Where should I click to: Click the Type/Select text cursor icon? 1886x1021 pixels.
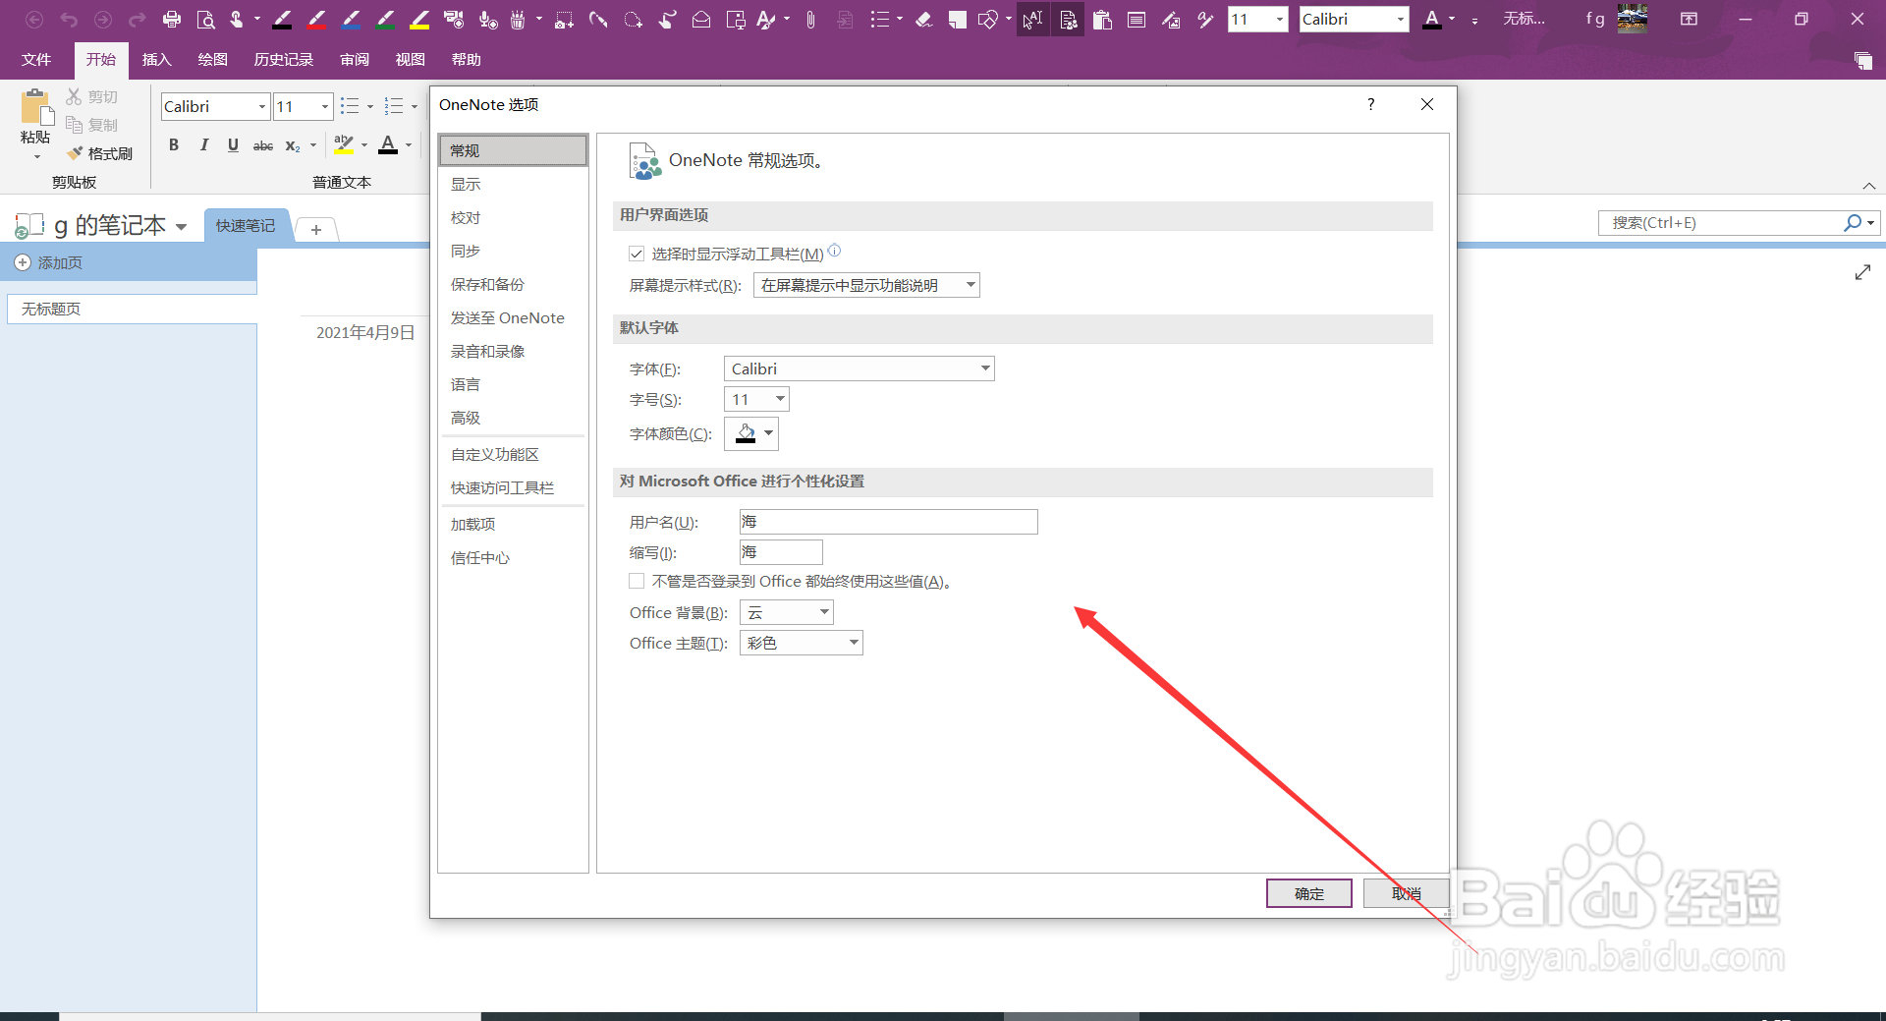tap(1032, 19)
